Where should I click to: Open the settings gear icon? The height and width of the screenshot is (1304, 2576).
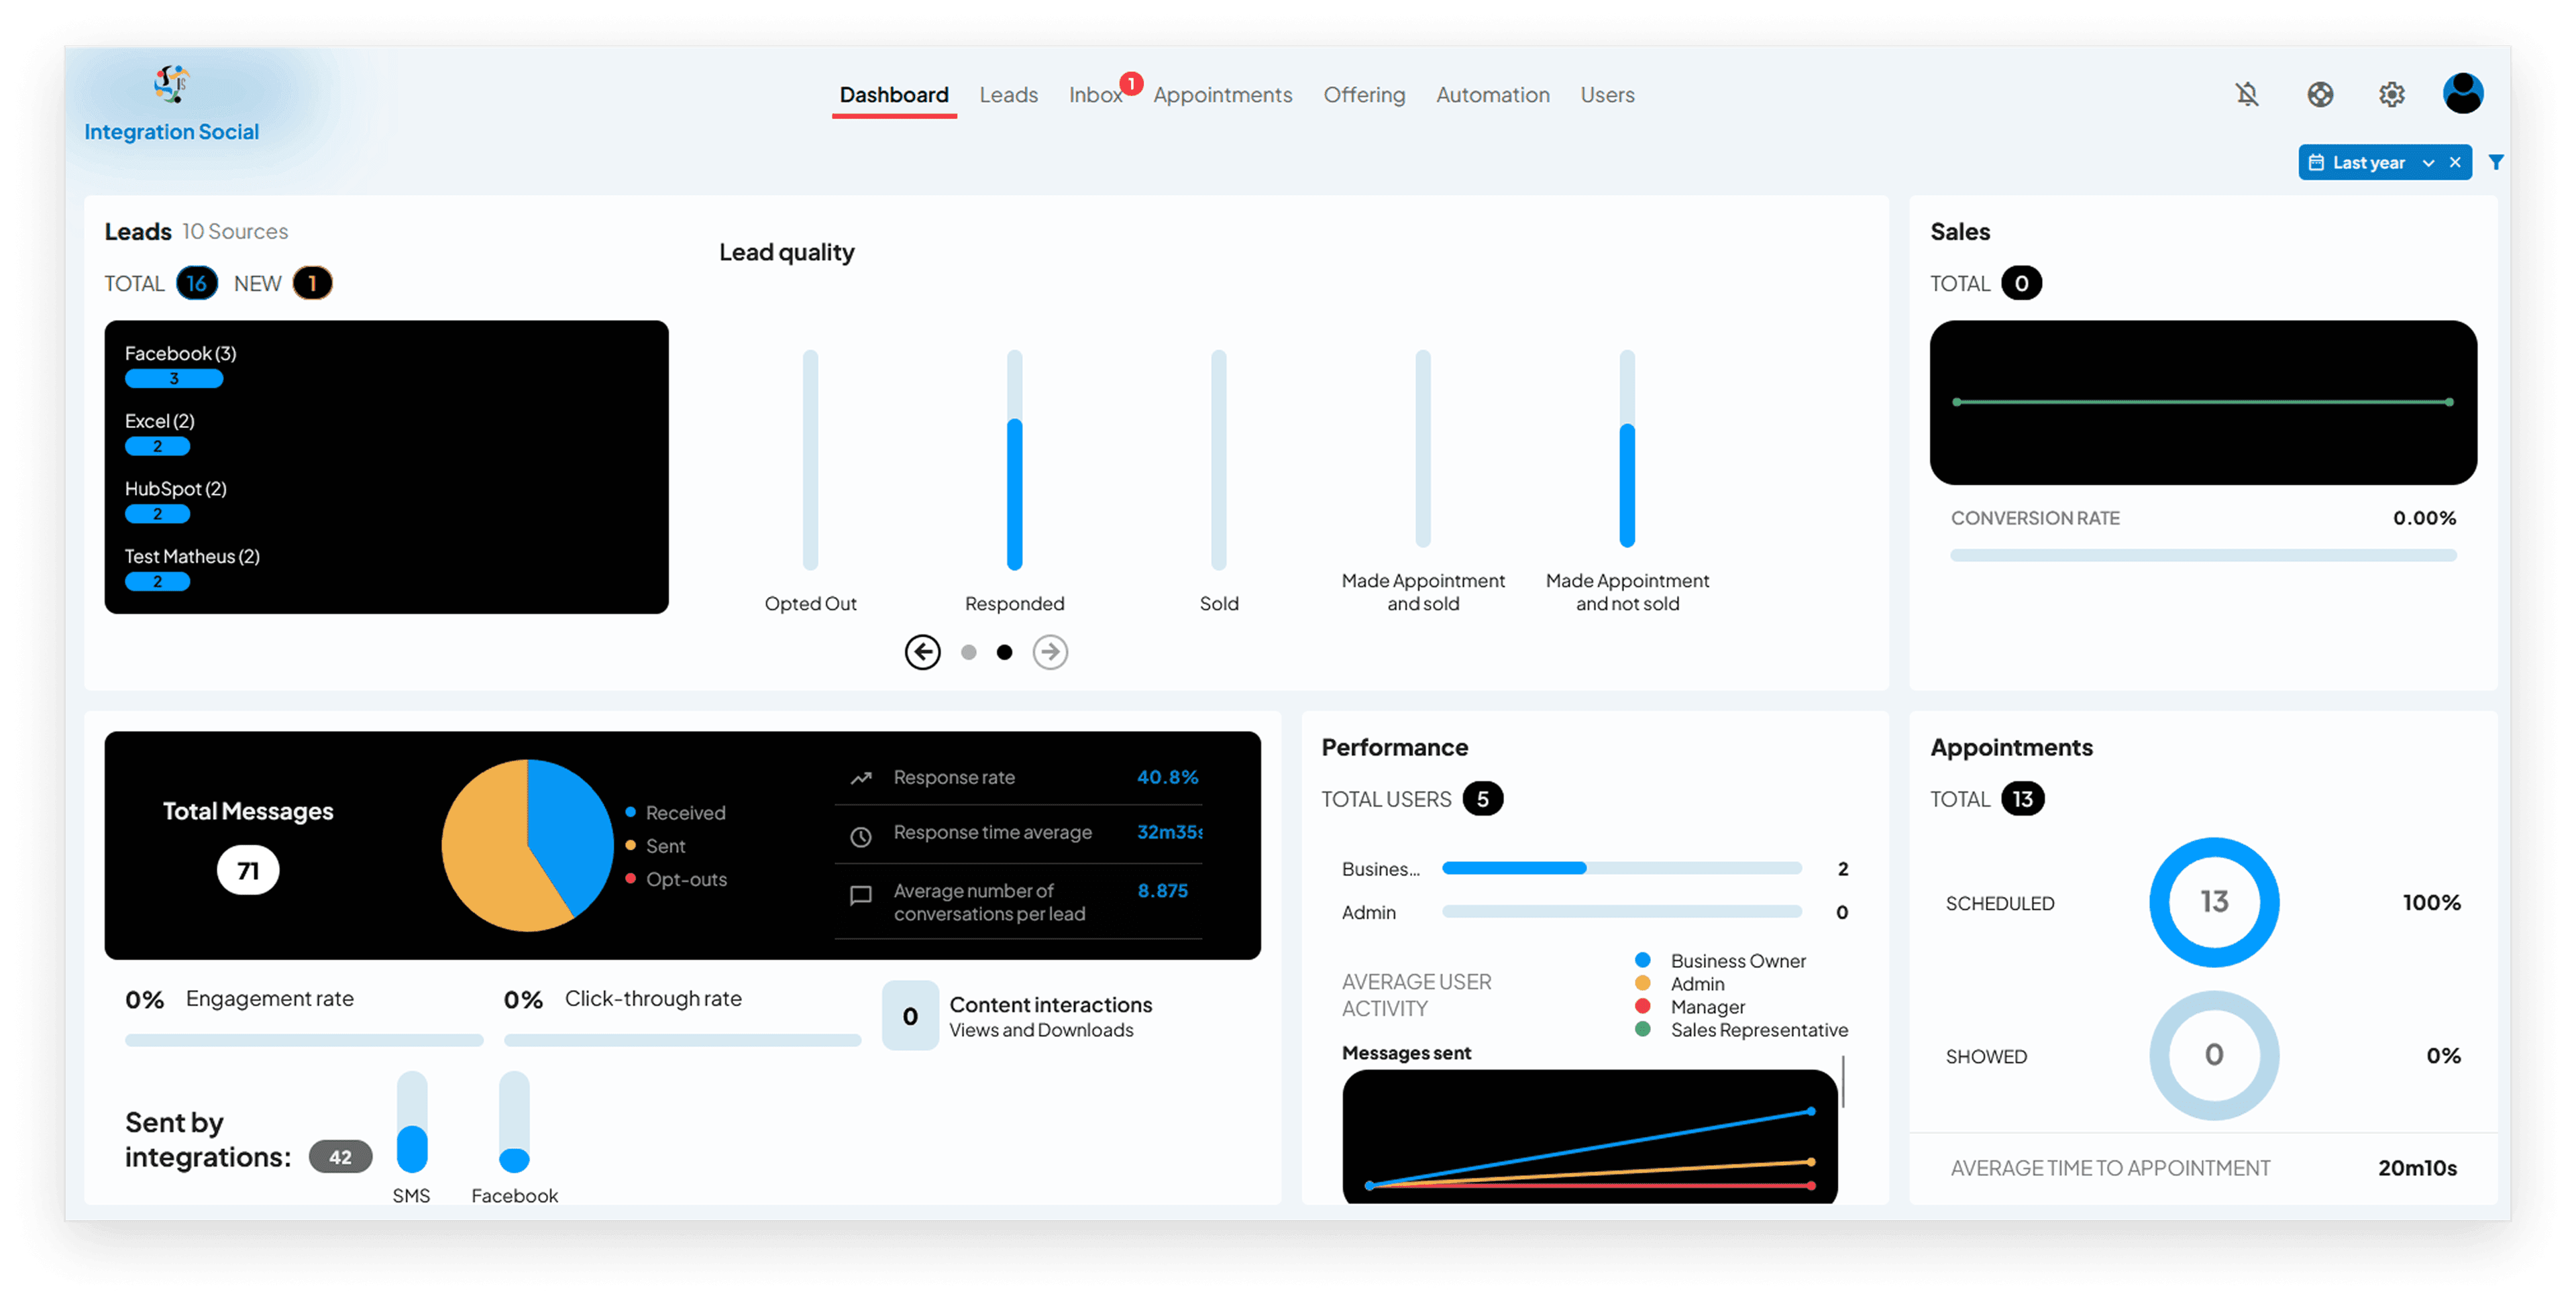[x=2391, y=94]
